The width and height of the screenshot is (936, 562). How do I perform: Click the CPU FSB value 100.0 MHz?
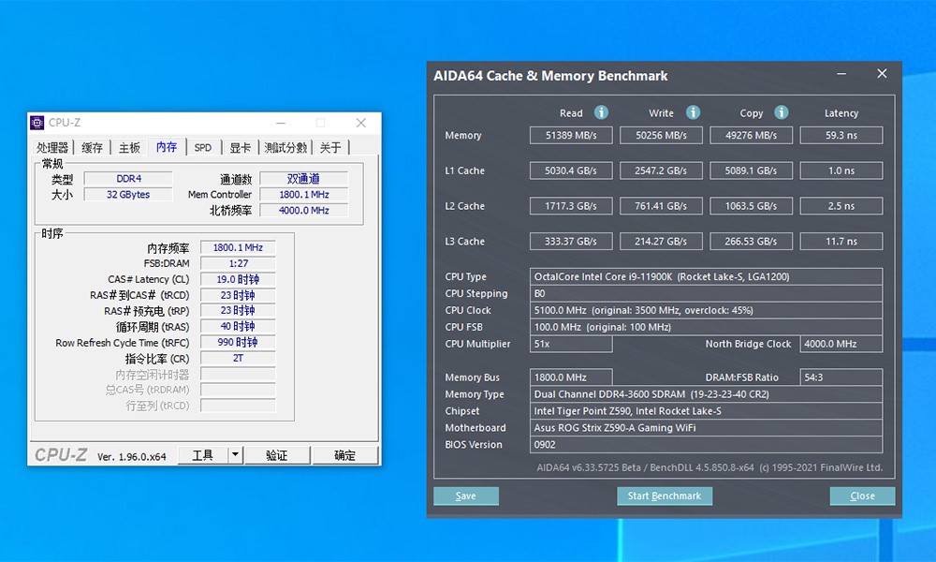[x=706, y=327]
